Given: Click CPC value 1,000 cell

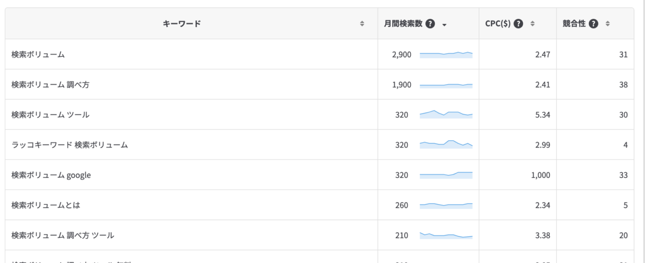Looking at the screenshot, I should [x=541, y=175].
